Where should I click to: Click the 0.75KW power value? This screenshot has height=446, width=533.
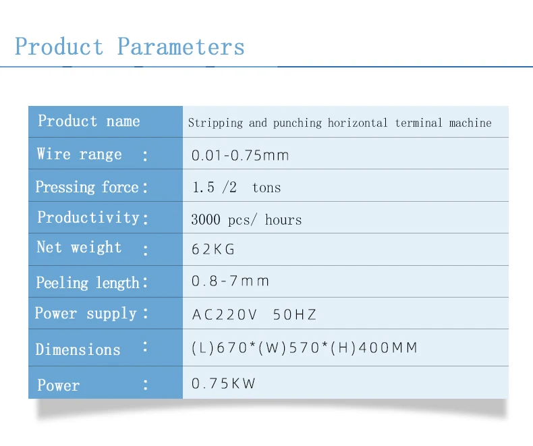pyautogui.click(x=223, y=384)
